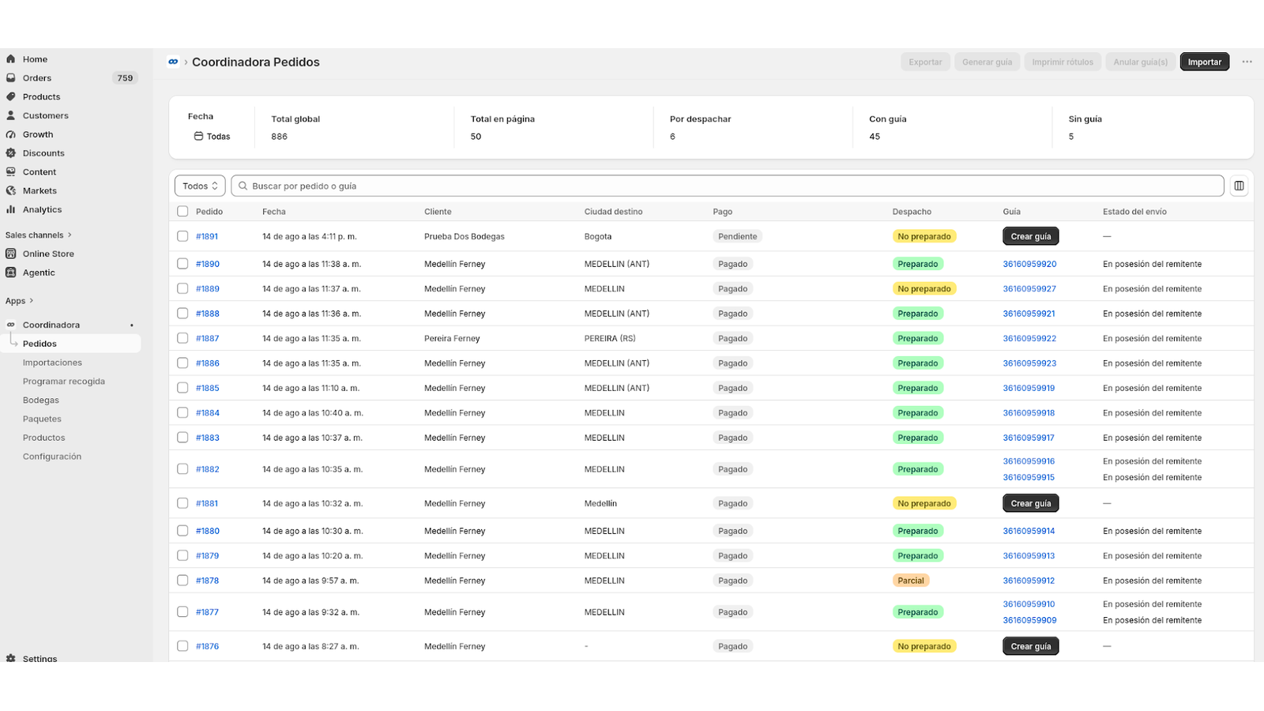Click the Analytics bar chart icon
1264x711 pixels.
tap(11, 209)
